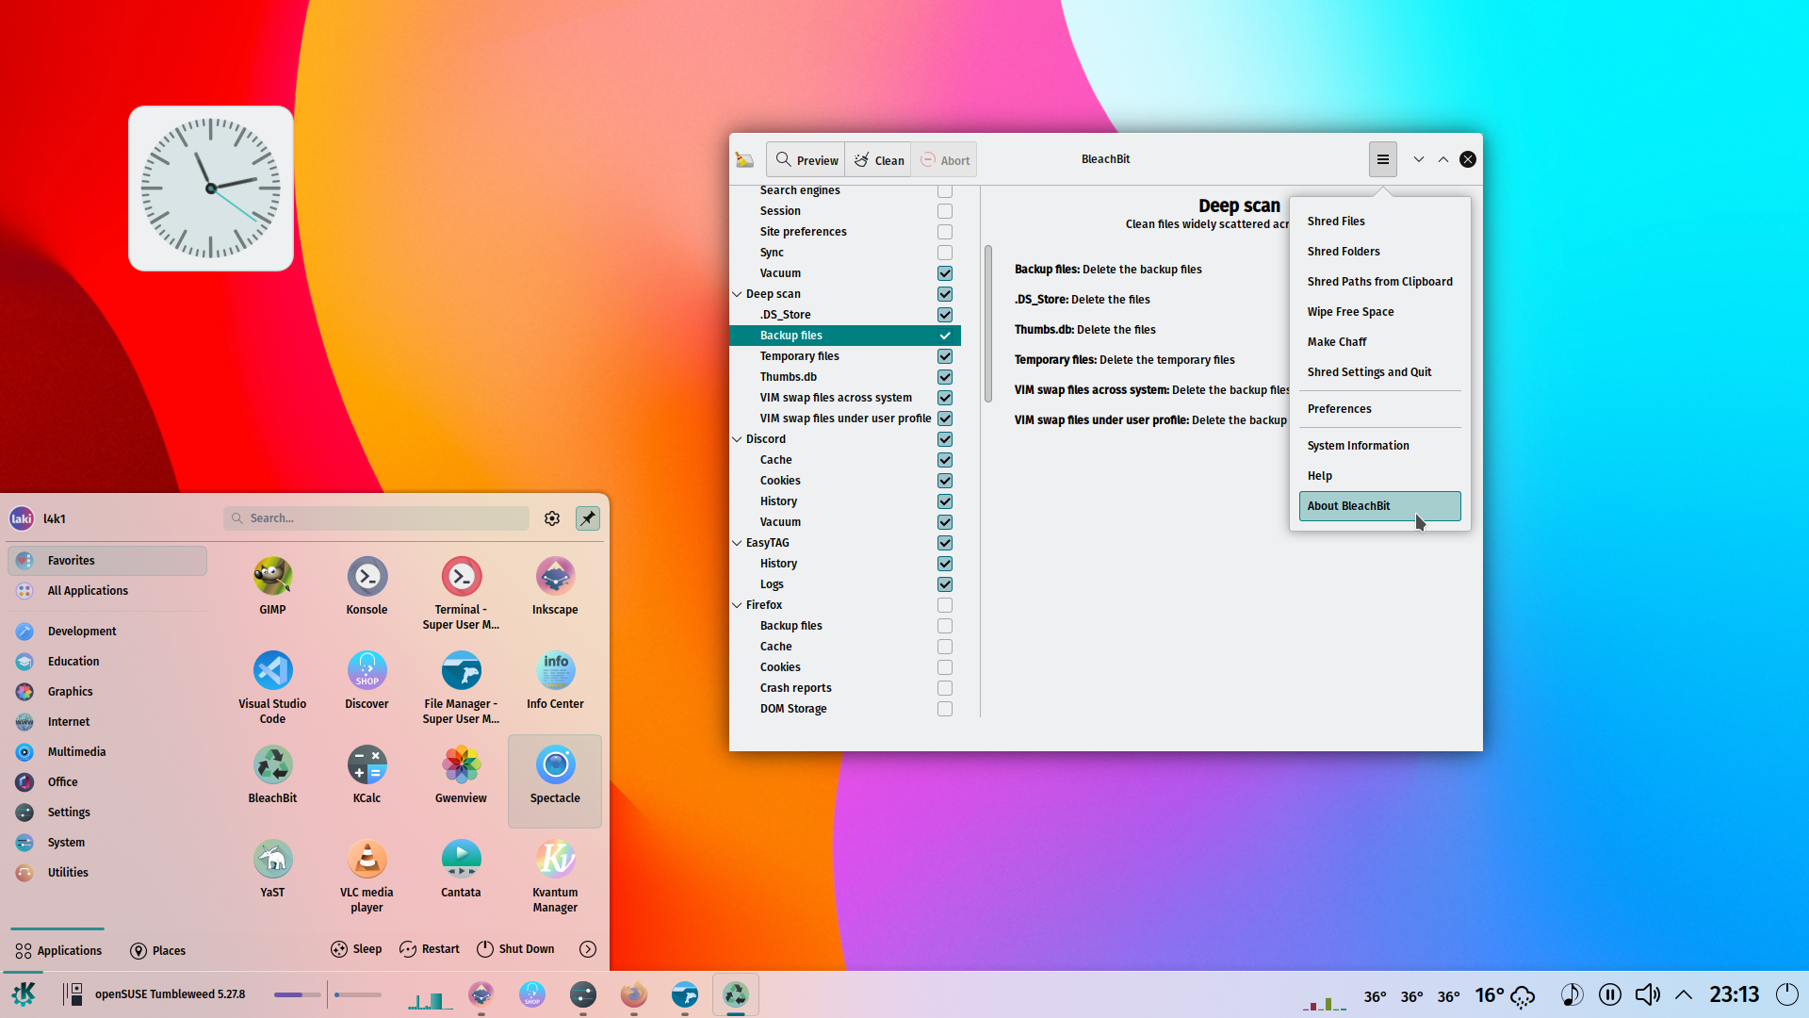Open System Information menu entry
1809x1018 pixels.
tap(1379, 446)
